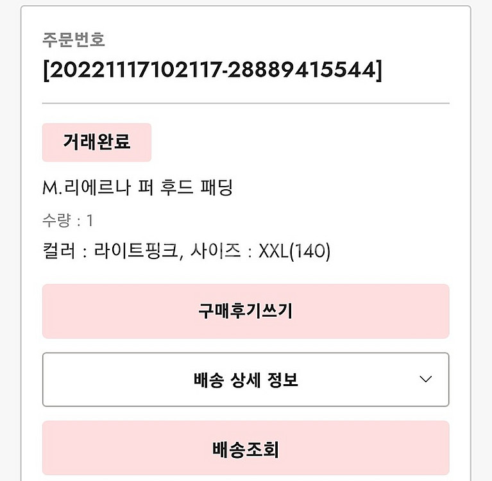Click the 주문번호 heading label
The image size is (492, 481).
[x=74, y=40]
